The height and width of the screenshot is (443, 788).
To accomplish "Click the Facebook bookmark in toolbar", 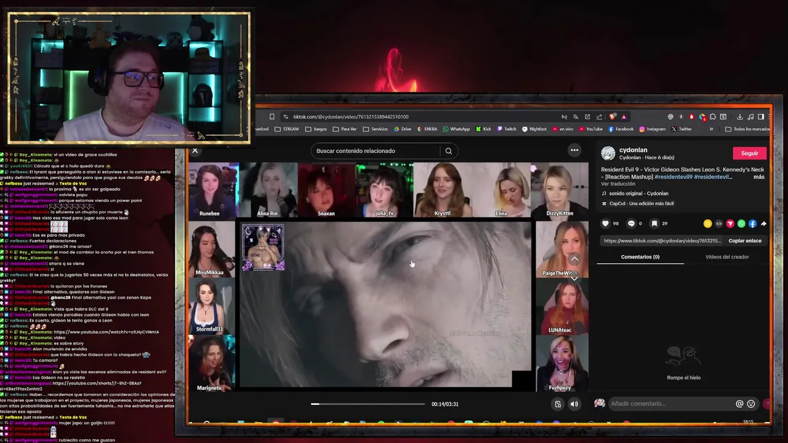I will [621, 129].
